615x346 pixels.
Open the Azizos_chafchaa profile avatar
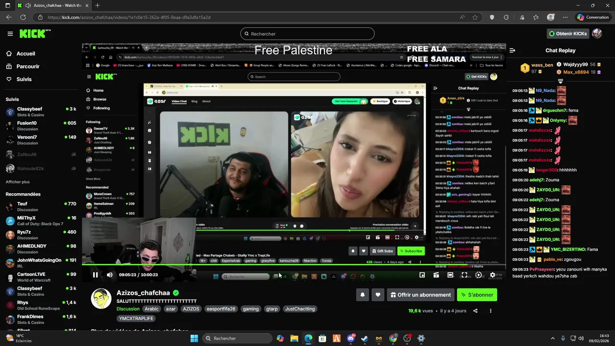[x=101, y=298]
